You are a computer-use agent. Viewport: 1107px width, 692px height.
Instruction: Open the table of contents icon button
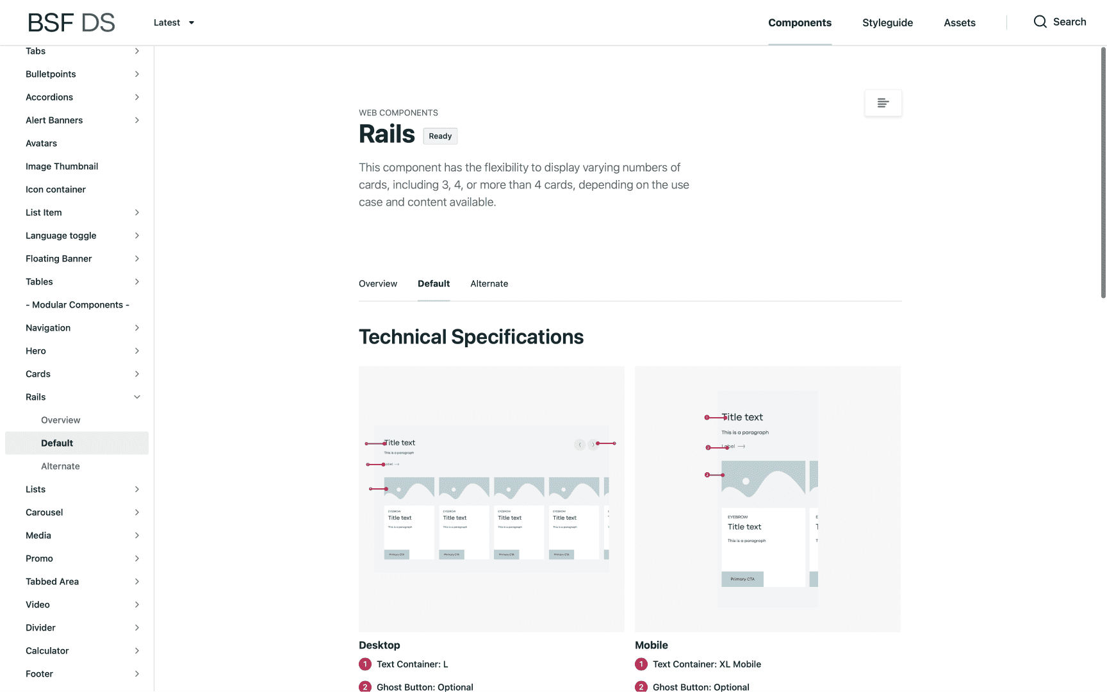[883, 103]
